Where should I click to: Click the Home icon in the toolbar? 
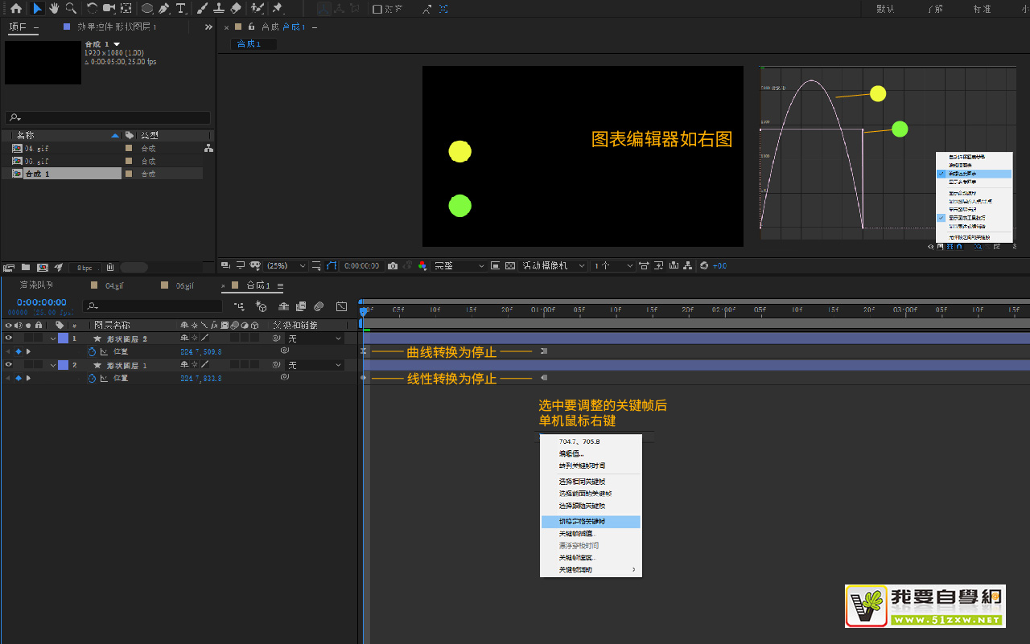click(16, 8)
